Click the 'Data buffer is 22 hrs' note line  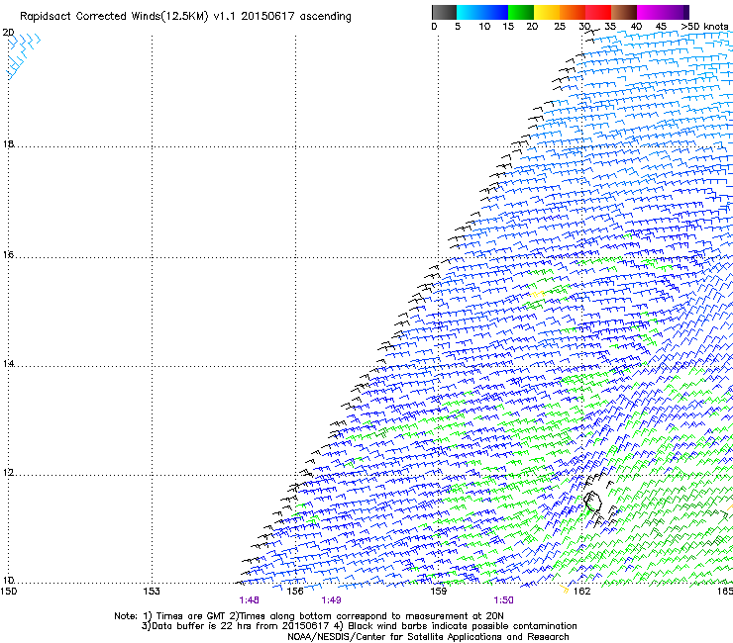(359, 626)
